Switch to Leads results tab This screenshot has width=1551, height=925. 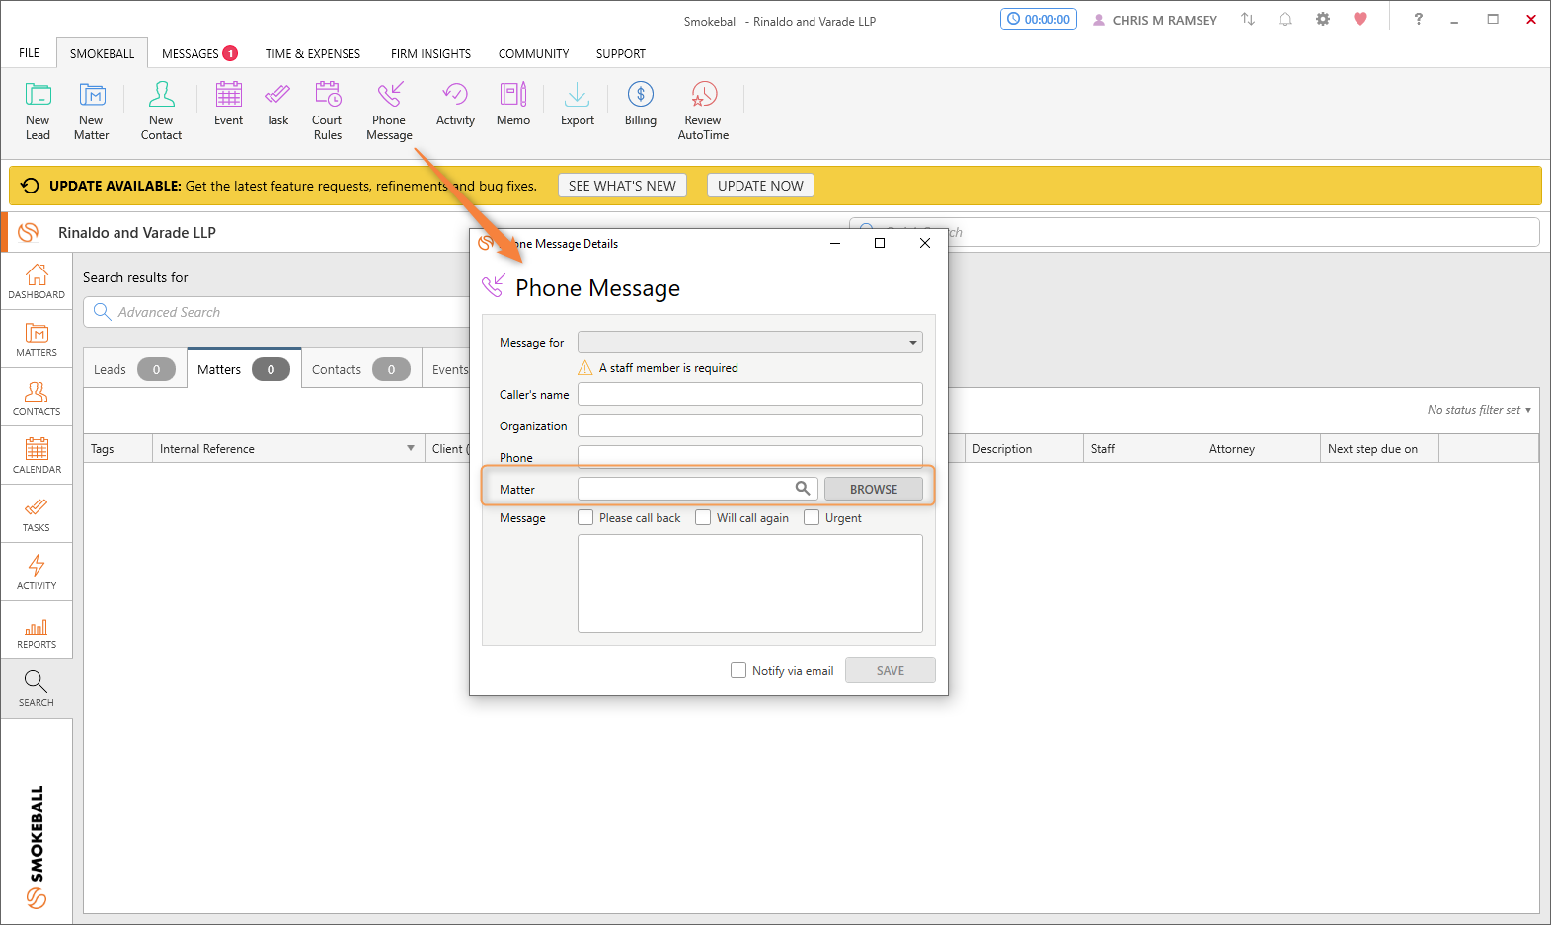[134, 369]
